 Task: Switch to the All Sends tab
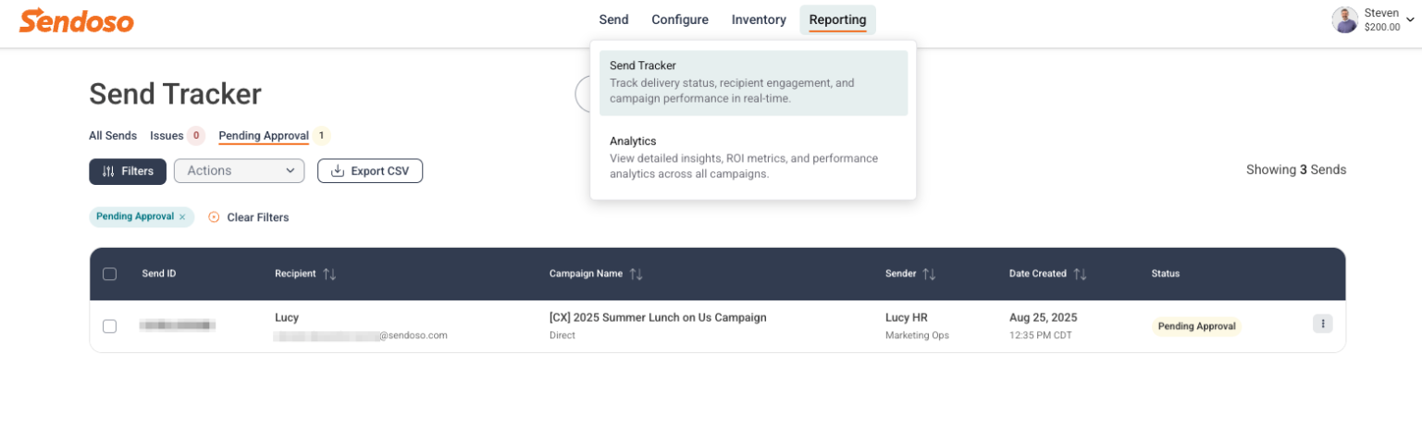113,136
